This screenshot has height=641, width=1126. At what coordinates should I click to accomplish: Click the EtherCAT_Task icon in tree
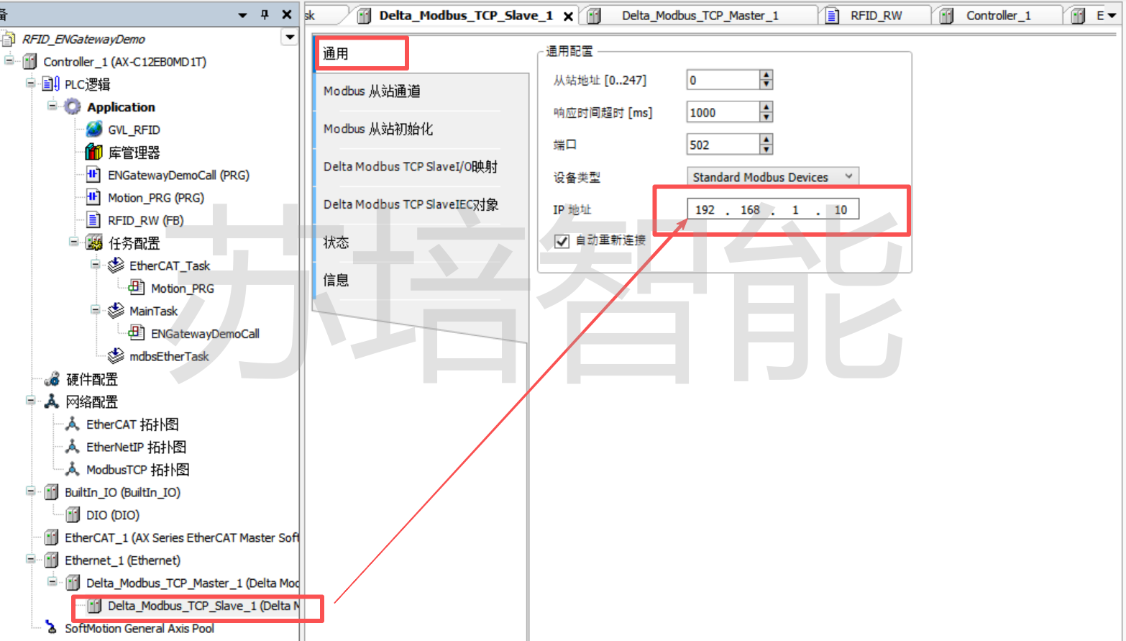tap(115, 266)
